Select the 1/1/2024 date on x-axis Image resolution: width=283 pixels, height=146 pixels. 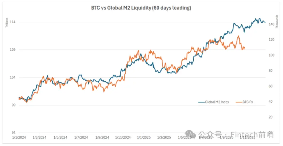(18, 137)
